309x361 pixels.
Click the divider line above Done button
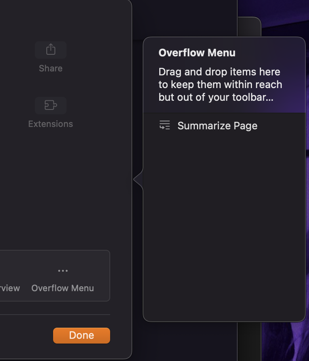[x=55, y=315]
